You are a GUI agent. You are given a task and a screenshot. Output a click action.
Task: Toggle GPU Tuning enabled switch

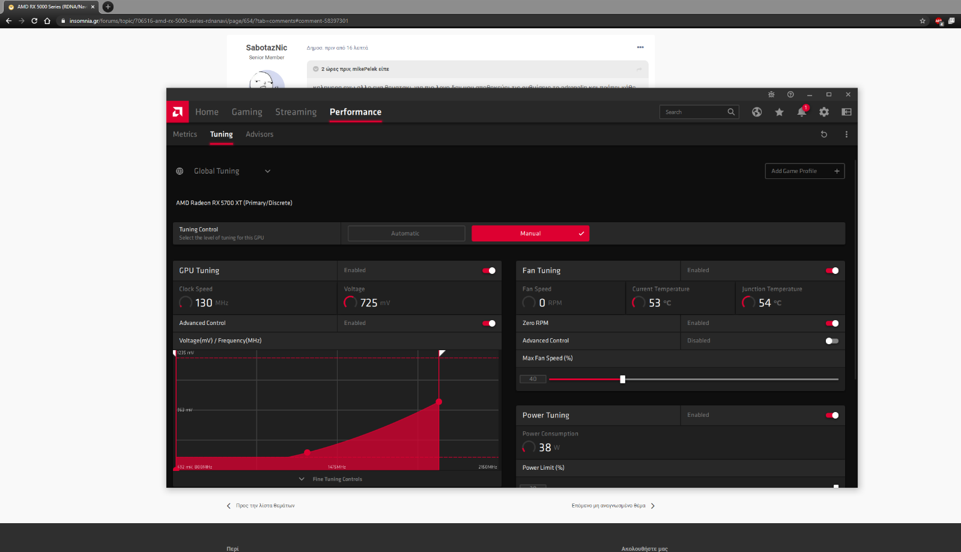pyautogui.click(x=489, y=271)
